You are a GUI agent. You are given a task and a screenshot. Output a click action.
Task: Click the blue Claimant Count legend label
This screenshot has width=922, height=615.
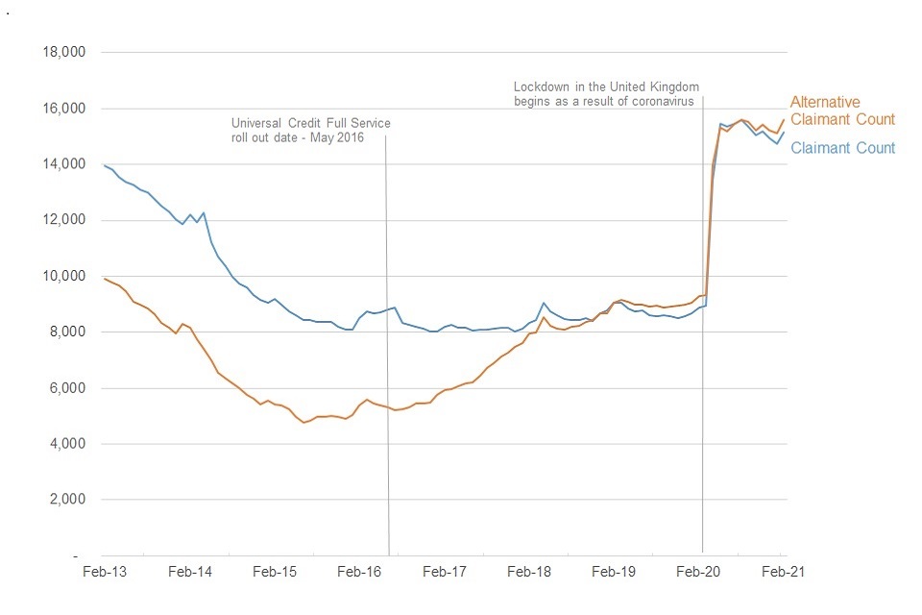pos(842,148)
